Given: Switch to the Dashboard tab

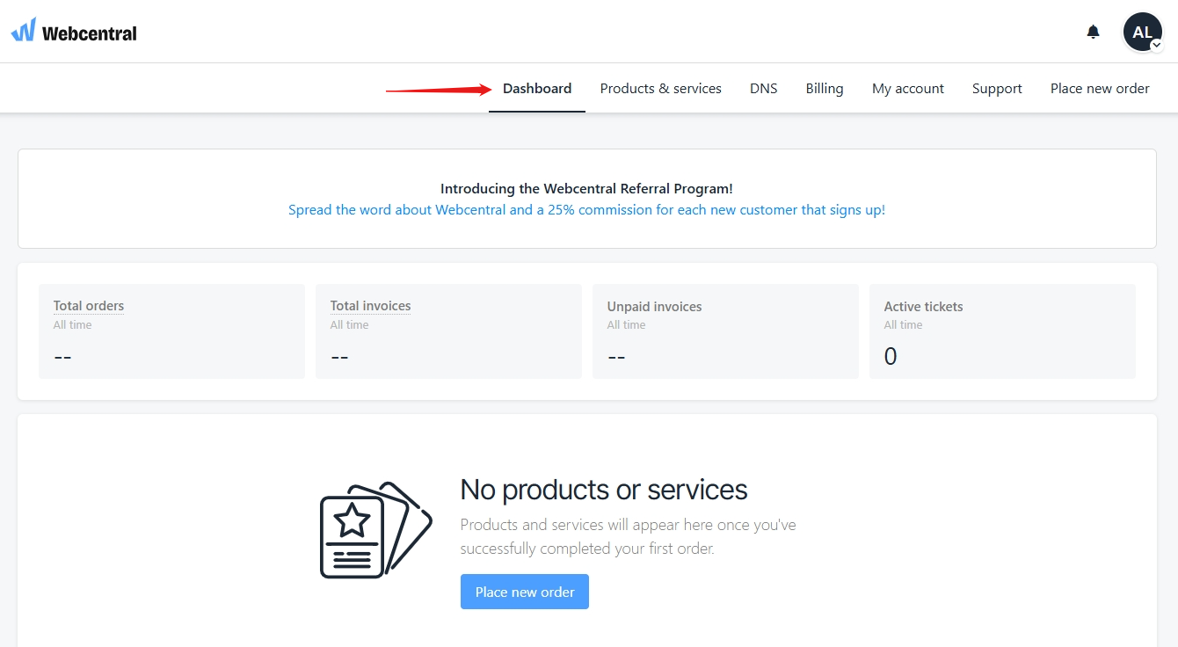Looking at the screenshot, I should (537, 88).
